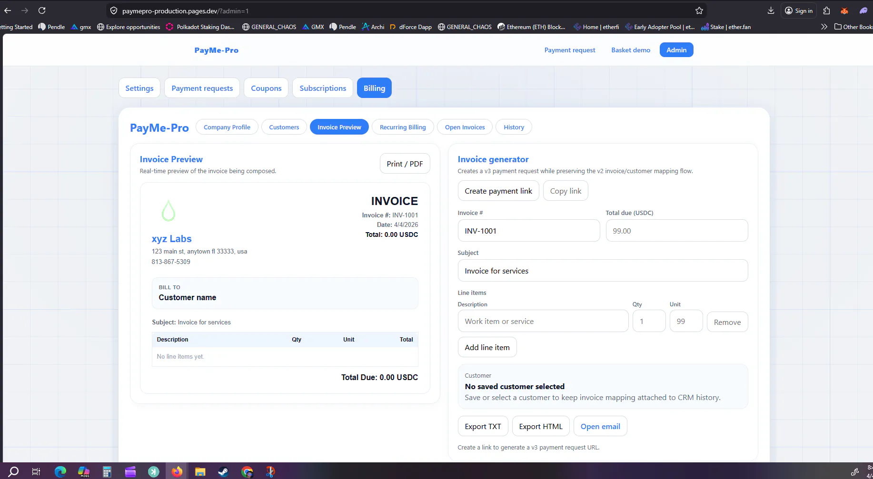Viewport: 873px width, 479px height.
Task: Switch to the Subscriptions tab
Action: (323, 88)
